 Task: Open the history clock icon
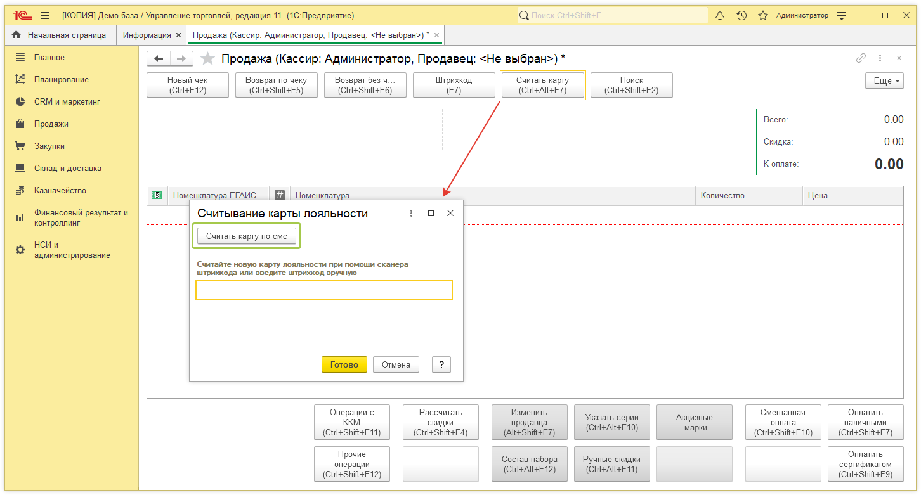tap(741, 15)
